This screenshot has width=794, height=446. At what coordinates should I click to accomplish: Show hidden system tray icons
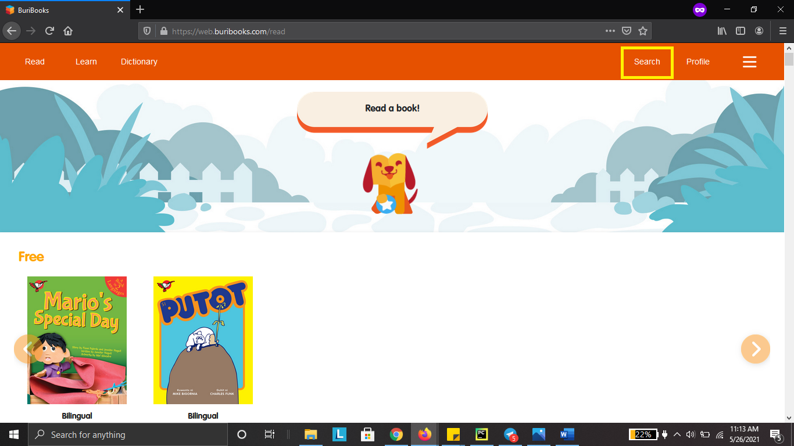[x=677, y=434]
